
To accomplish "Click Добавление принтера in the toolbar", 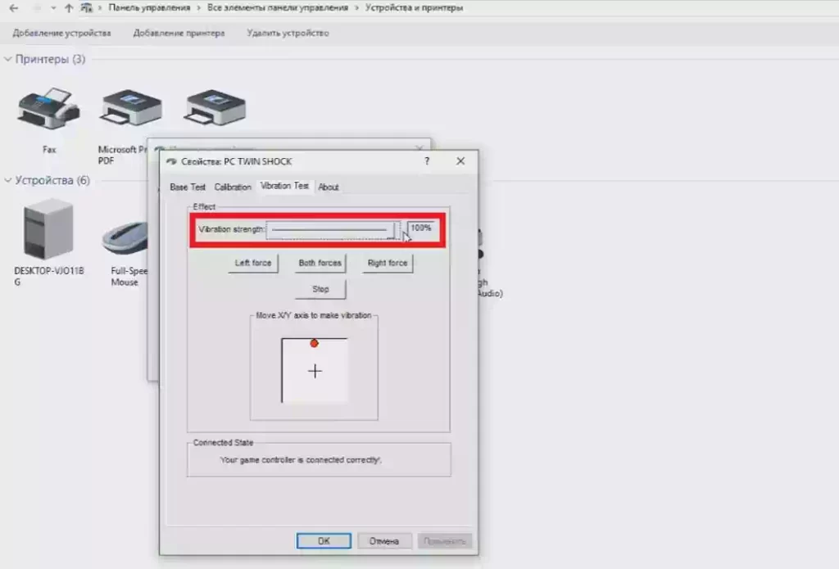I will pos(179,34).
